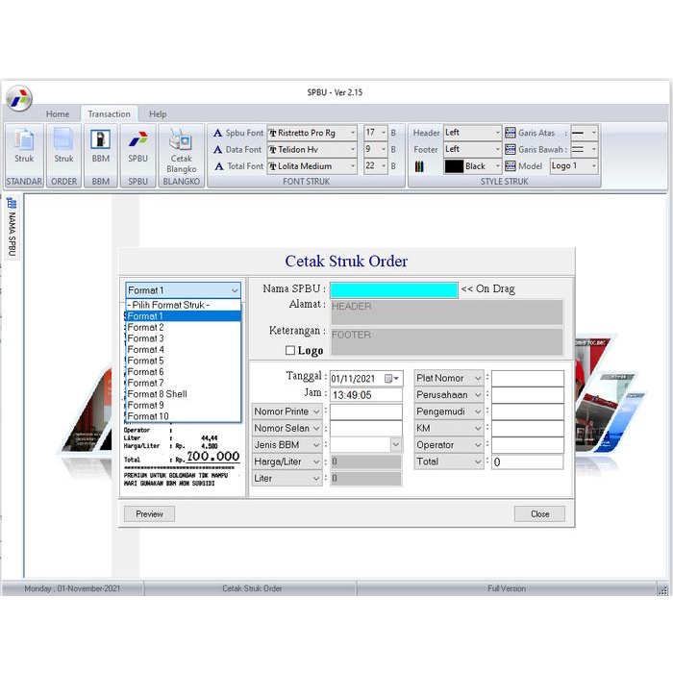Image resolution: width=673 pixels, height=673 pixels.
Task: Click the Total Font letter A icon
Action: (219, 166)
